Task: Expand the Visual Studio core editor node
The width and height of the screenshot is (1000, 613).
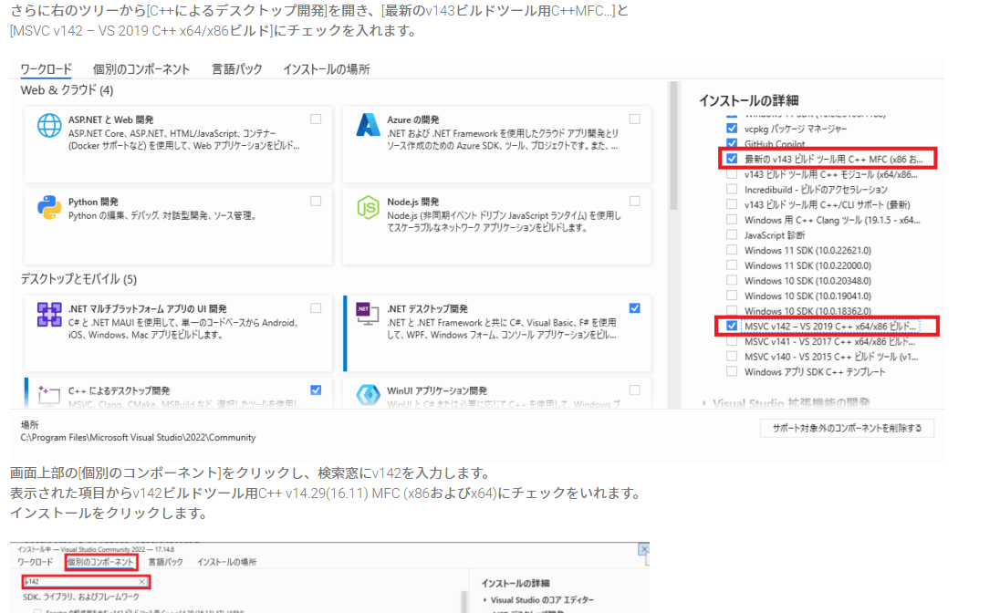Action: click(x=485, y=600)
